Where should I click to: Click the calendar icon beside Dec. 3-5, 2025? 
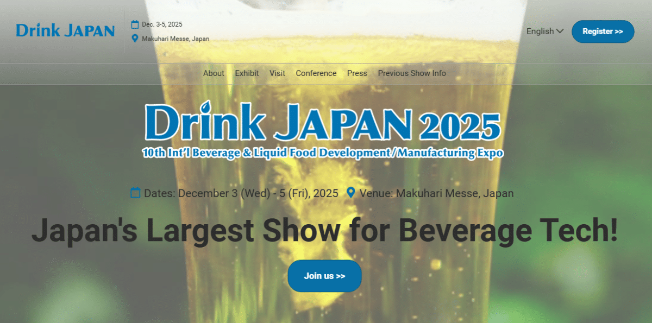tap(135, 24)
